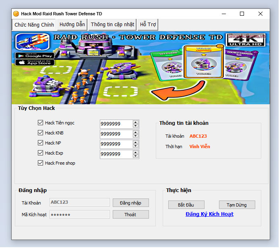Toggle the Hack KNB checkbox
Screen dimensions: 279x248
pyautogui.click(x=40, y=133)
